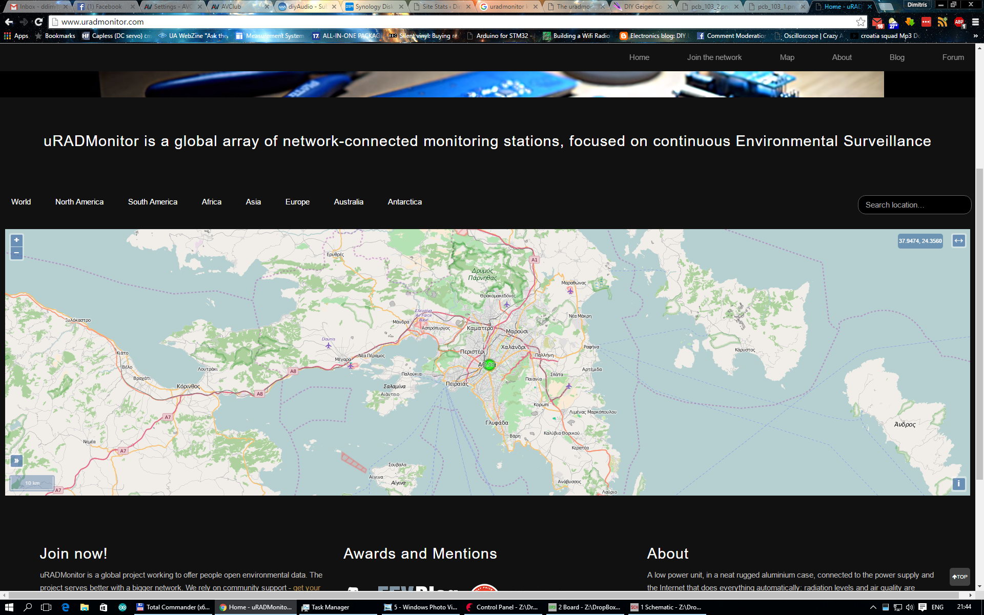
Task: Select Africa map region
Action: tap(212, 202)
